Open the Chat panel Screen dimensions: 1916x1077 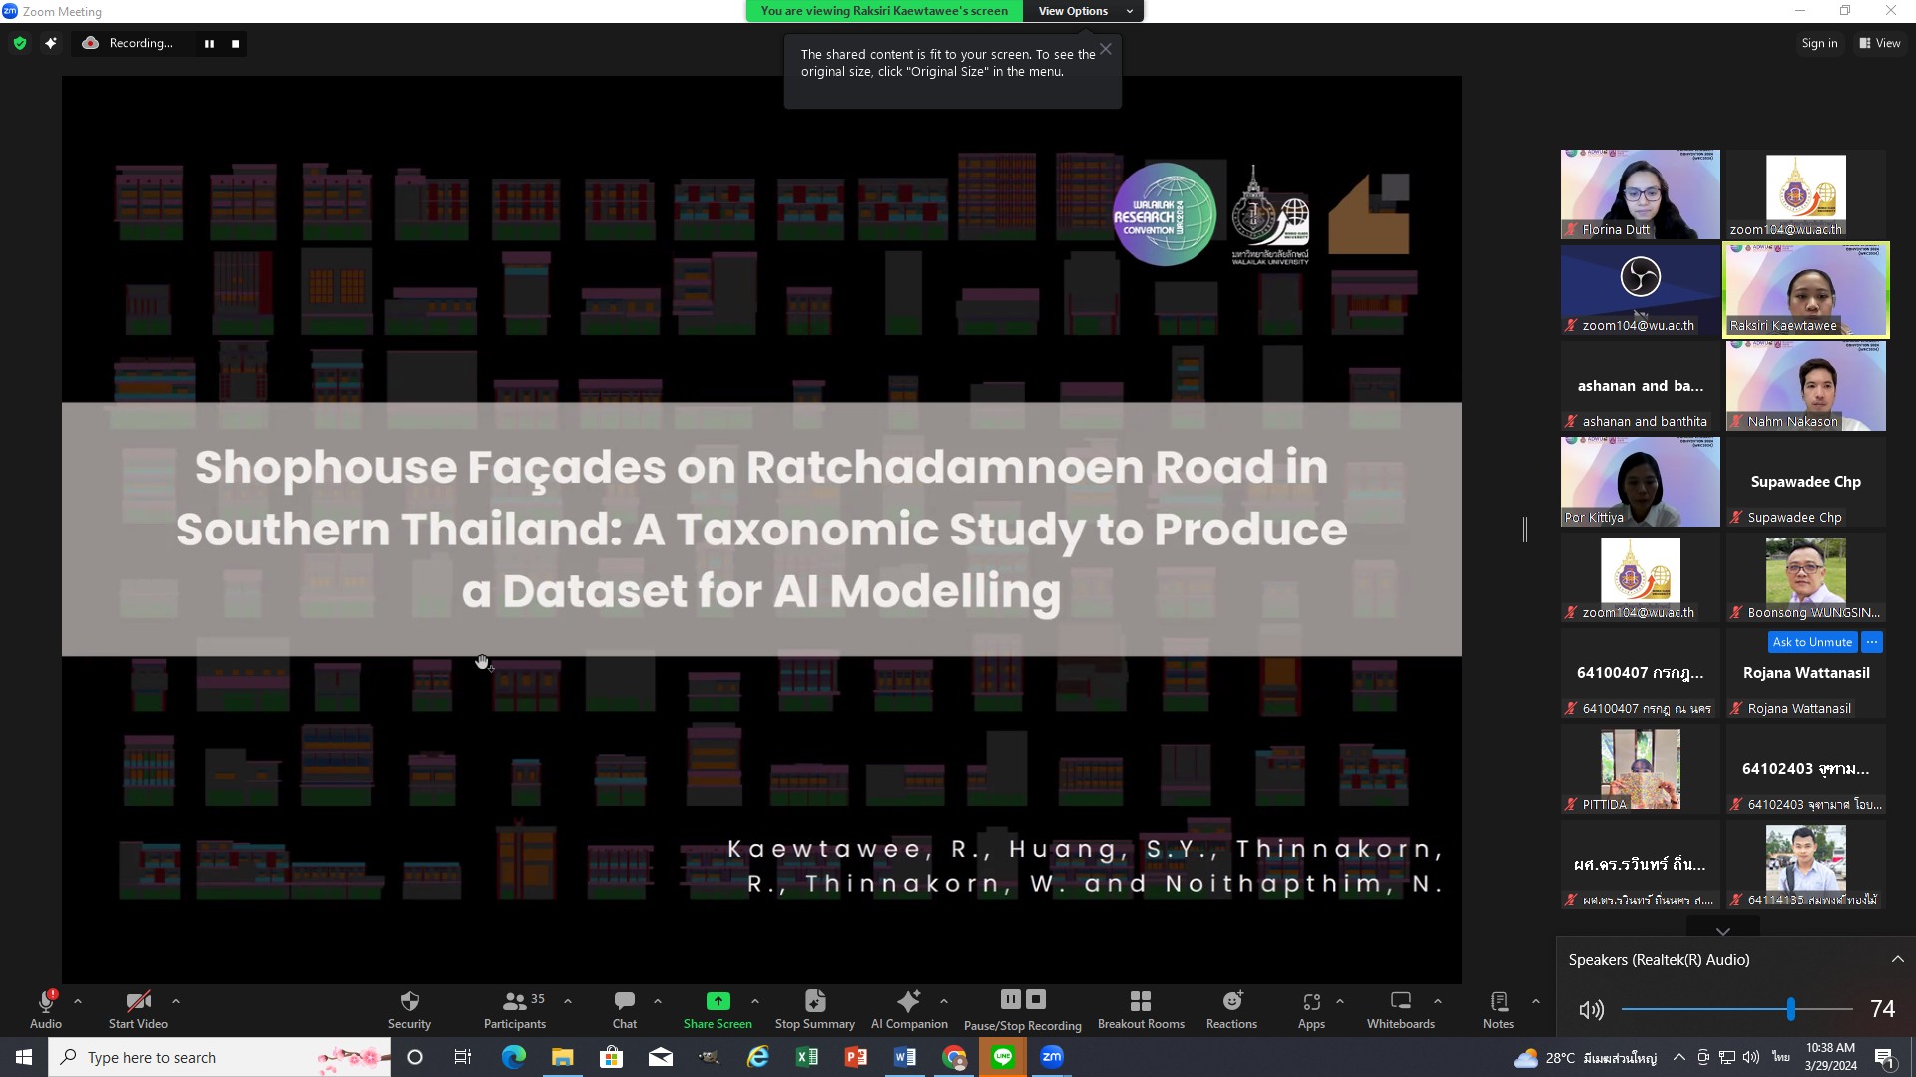(x=625, y=1001)
